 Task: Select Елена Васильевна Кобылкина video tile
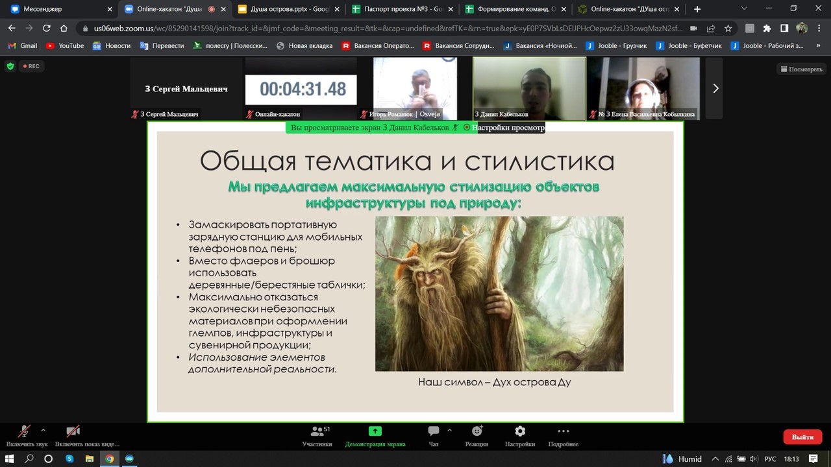[x=643, y=88]
